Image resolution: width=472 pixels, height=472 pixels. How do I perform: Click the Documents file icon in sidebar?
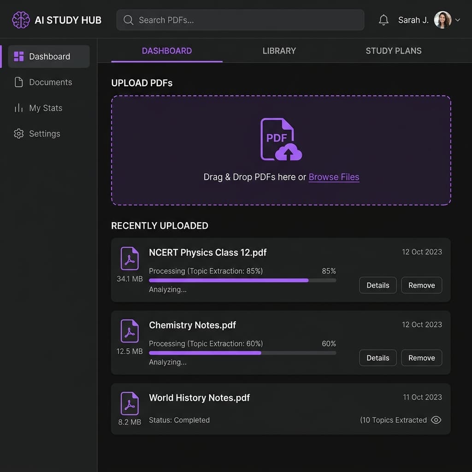tap(19, 83)
